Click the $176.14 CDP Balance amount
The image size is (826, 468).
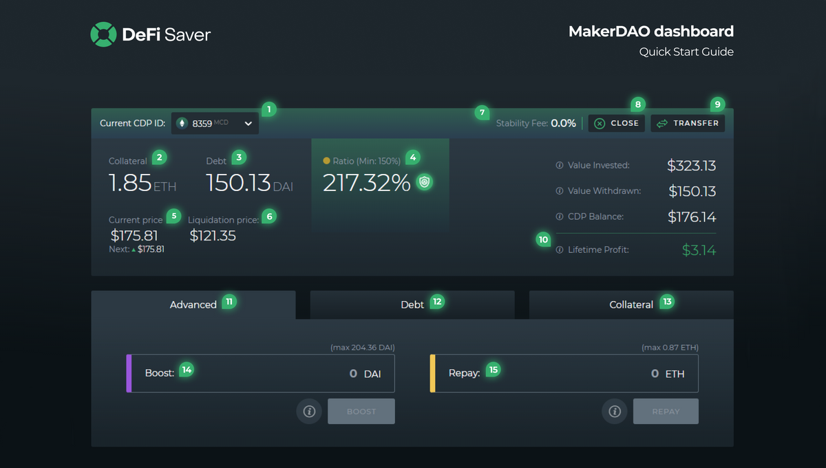point(692,217)
